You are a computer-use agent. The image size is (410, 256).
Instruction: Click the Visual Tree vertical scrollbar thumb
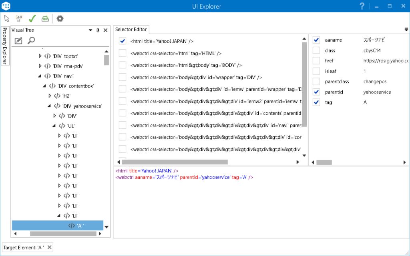coord(107,60)
